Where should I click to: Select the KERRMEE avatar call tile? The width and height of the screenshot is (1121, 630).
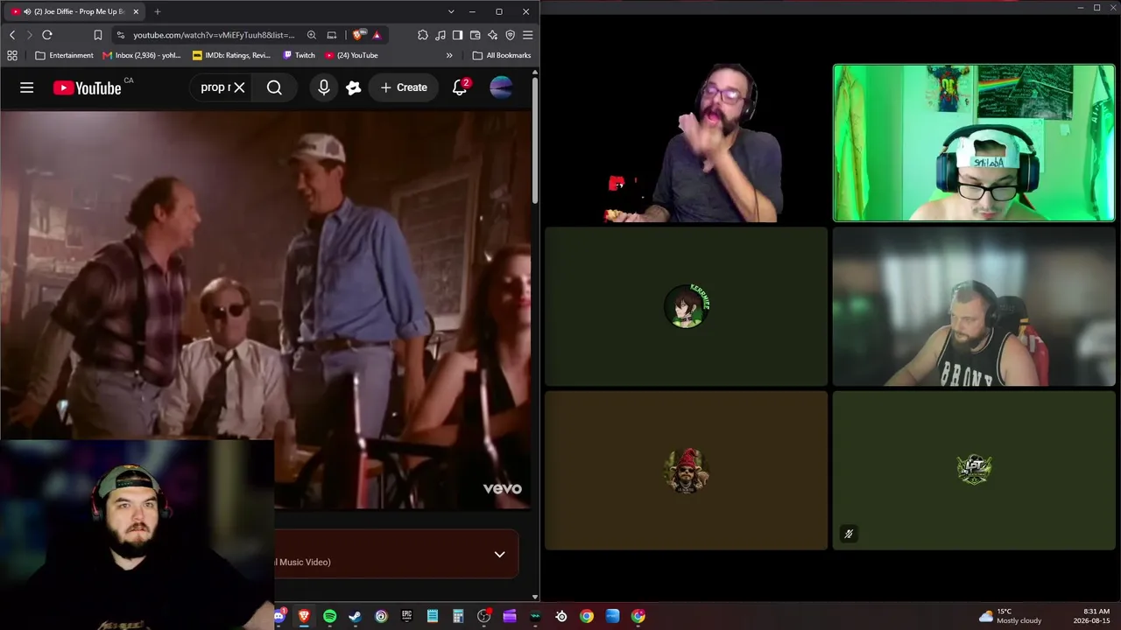(687, 306)
